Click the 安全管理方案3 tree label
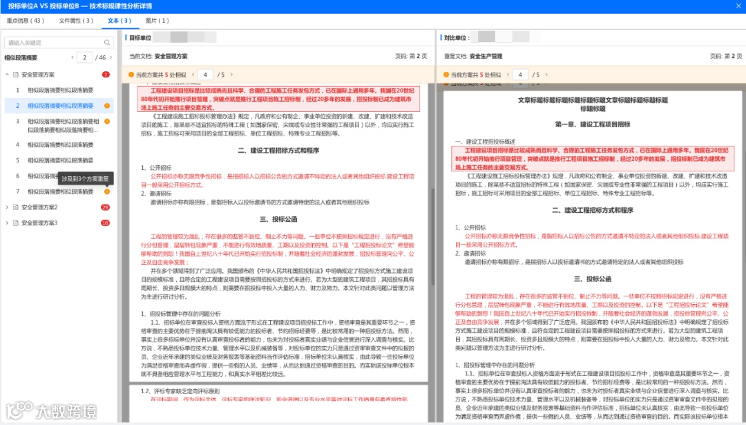Viewport: 746px width, 425px height. tap(39, 223)
